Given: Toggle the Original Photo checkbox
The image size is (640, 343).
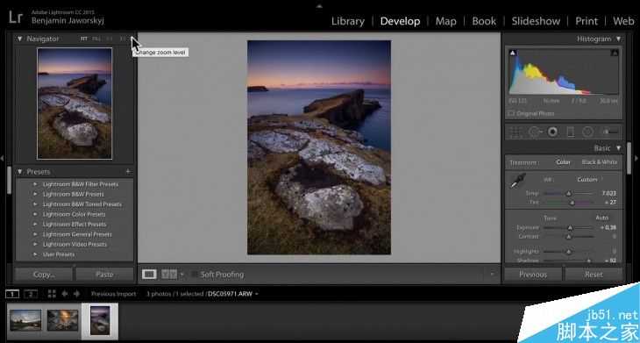Looking at the screenshot, I should coord(511,113).
